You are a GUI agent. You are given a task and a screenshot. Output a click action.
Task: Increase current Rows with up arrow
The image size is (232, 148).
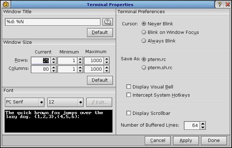(53, 59)
